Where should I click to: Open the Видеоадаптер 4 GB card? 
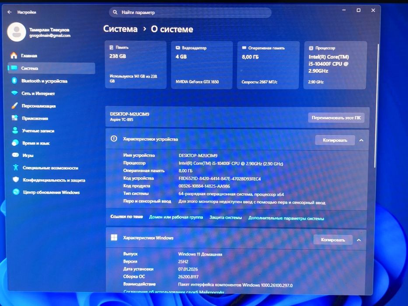point(202,65)
